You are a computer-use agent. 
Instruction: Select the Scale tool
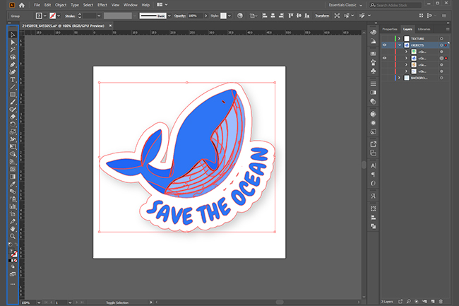(x=13, y=131)
